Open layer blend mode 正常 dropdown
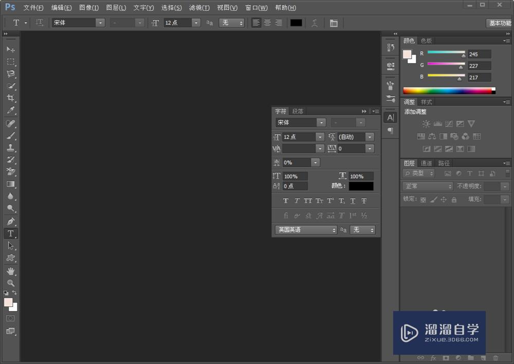 click(x=428, y=186)
